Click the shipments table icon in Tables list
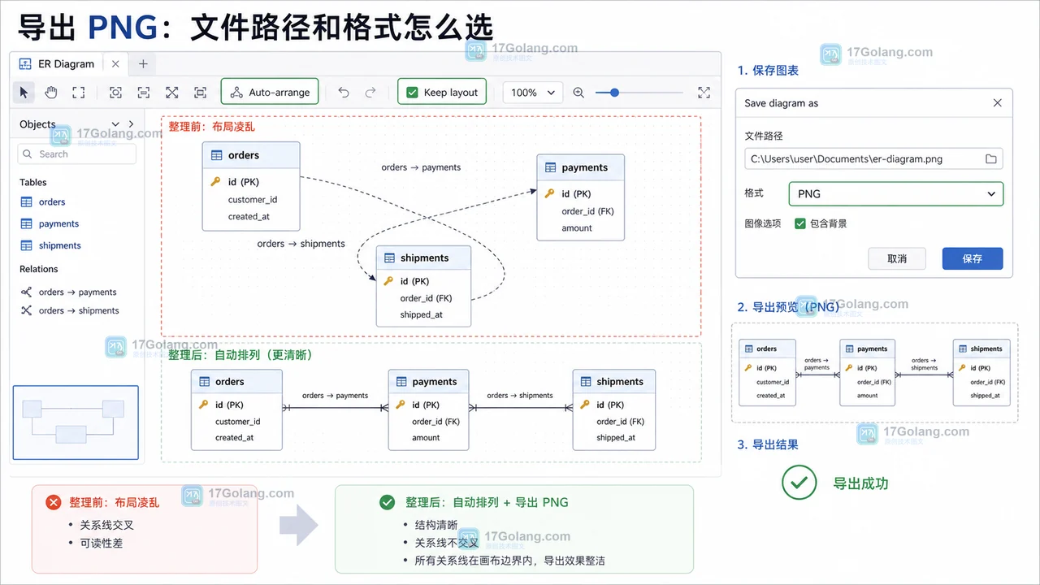Viewport: 1040px width, 585px height. 26,245
